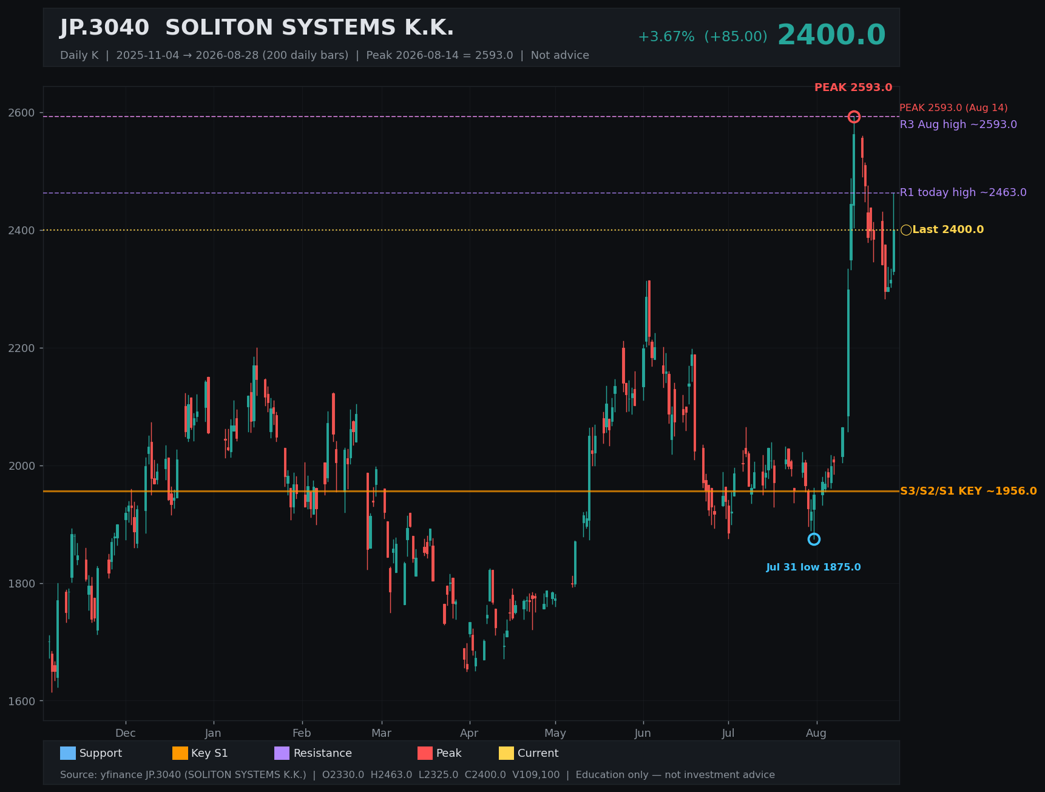The height and width of the screenshot is (792, 1045).
Task: Click the 'Jan' x-axis label
Action: click(x=213, y=733)
